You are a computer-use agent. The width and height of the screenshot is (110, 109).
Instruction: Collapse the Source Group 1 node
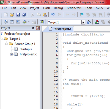point(6,44)
